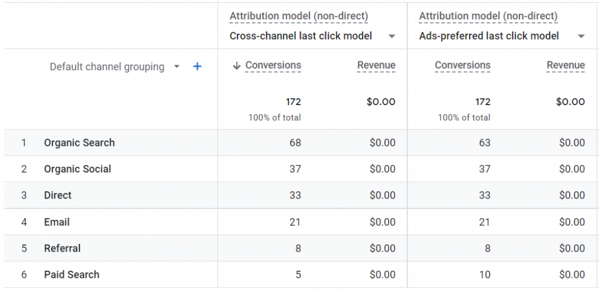Click Organic Search's value 68 under Cross-channel
The width and height of the screenshot is (599, 293).
pyautogui.click(x=295, y=142)
